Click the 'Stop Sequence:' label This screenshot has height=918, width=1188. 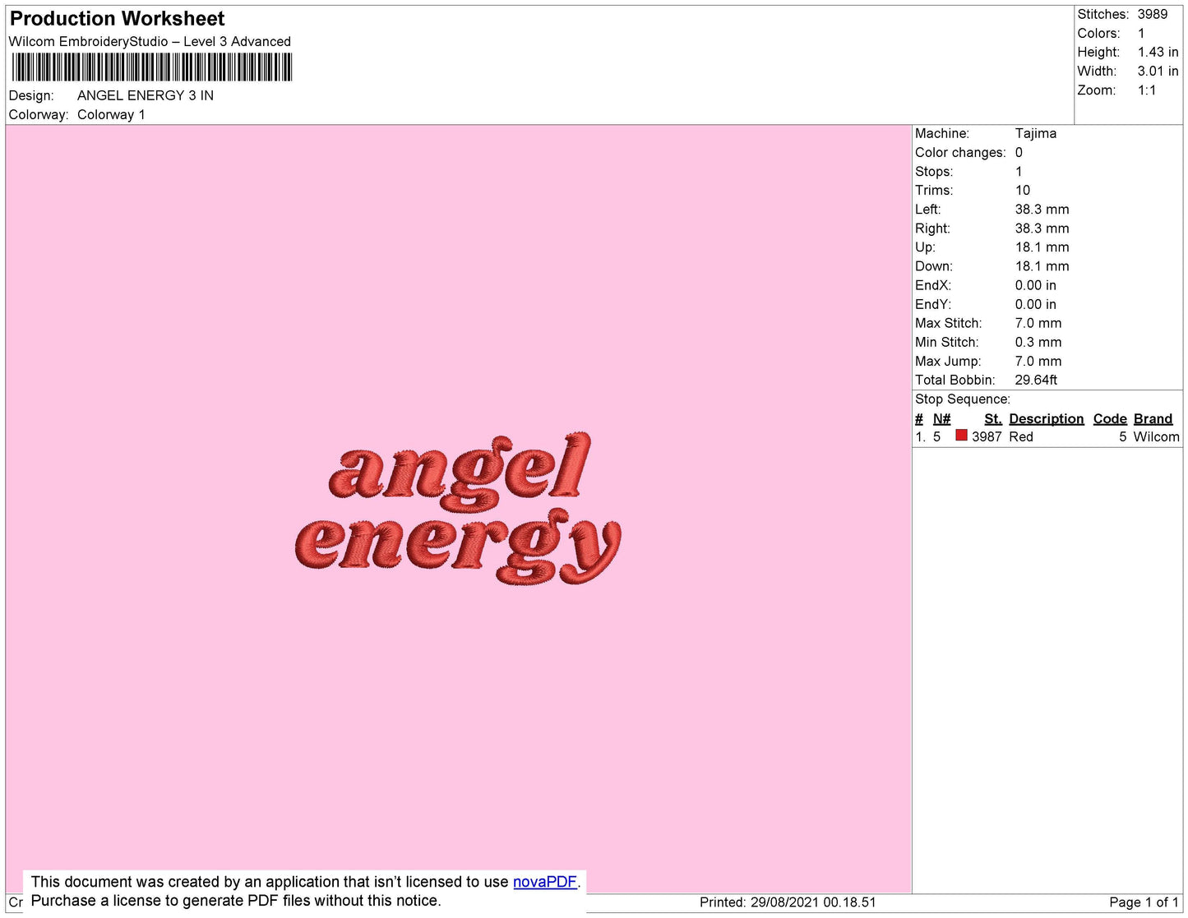point(963,399)
